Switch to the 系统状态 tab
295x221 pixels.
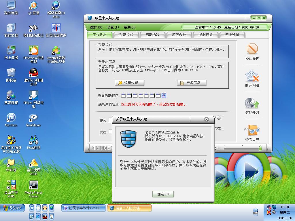[126, 35]
